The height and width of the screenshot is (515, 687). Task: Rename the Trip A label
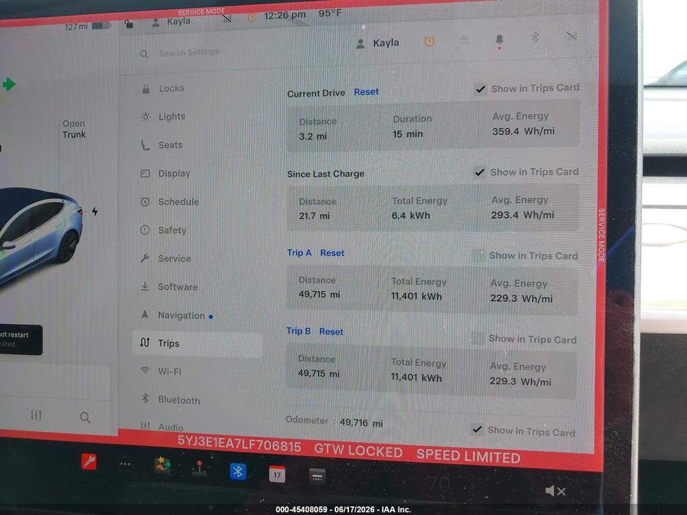(x=299, y=253)
